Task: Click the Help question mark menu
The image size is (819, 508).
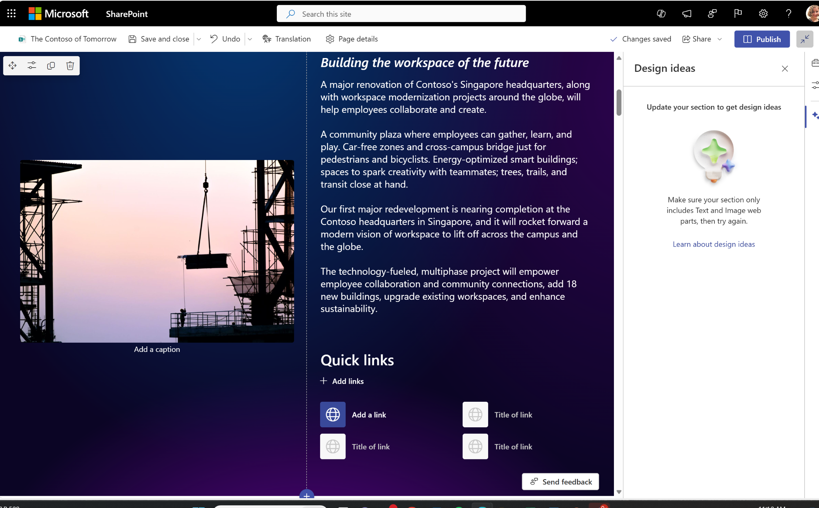Action: [x=788, y=13]
